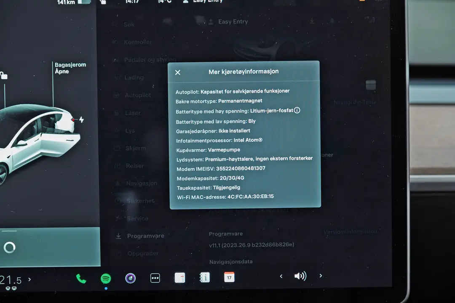Tap Bagasjerom Åpne to open trunk
Image resolution: width=455 pixels, height=303 pixels.
(x=70, y=68)
